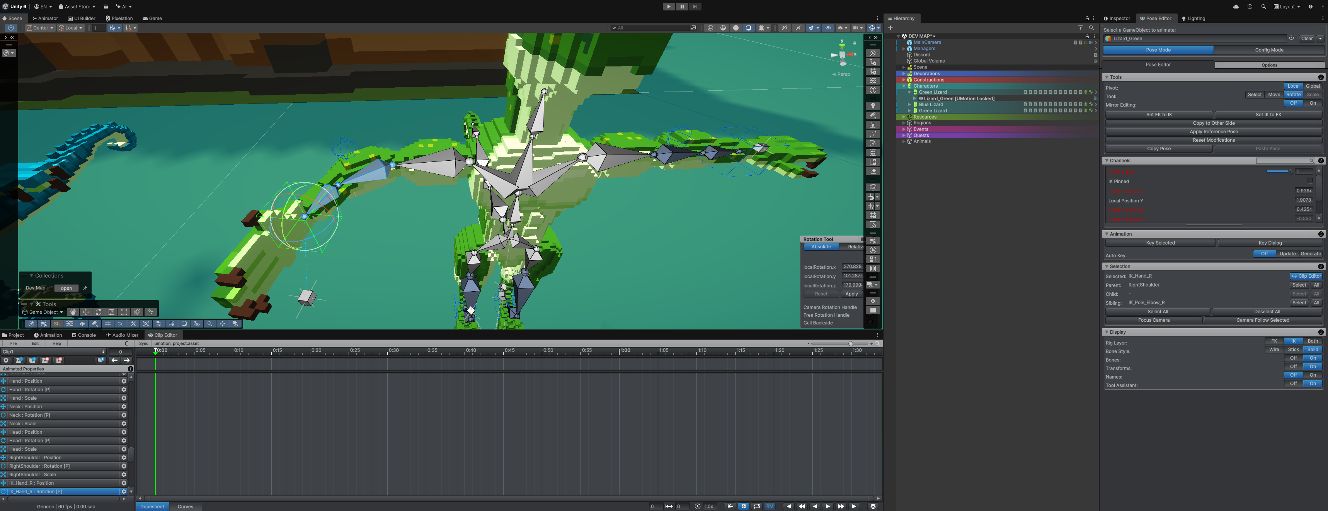Jump to first frame in Clip Editor
Viewport: 1328px width, 511px height.
[788, 506]
